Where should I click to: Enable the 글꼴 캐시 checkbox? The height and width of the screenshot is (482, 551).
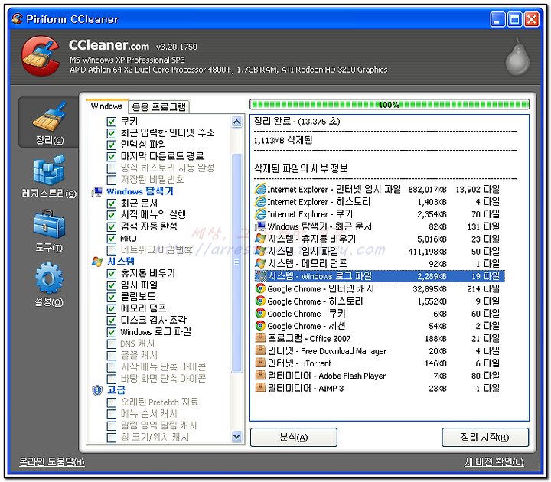(112, 356)
